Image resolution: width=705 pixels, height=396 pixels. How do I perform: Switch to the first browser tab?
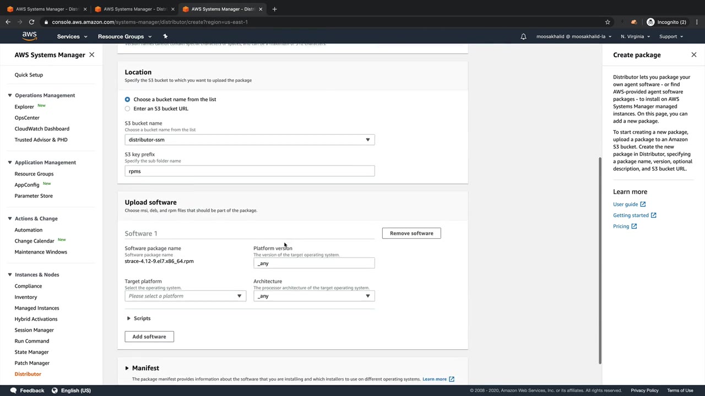pyautogui.click(x=46, y=9)
